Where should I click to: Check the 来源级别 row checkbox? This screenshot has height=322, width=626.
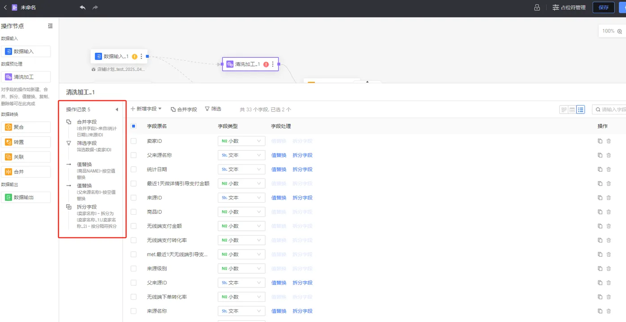point(133,269)
